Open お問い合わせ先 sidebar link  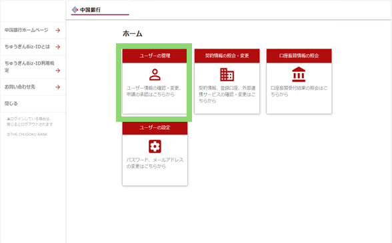point(20,87)
